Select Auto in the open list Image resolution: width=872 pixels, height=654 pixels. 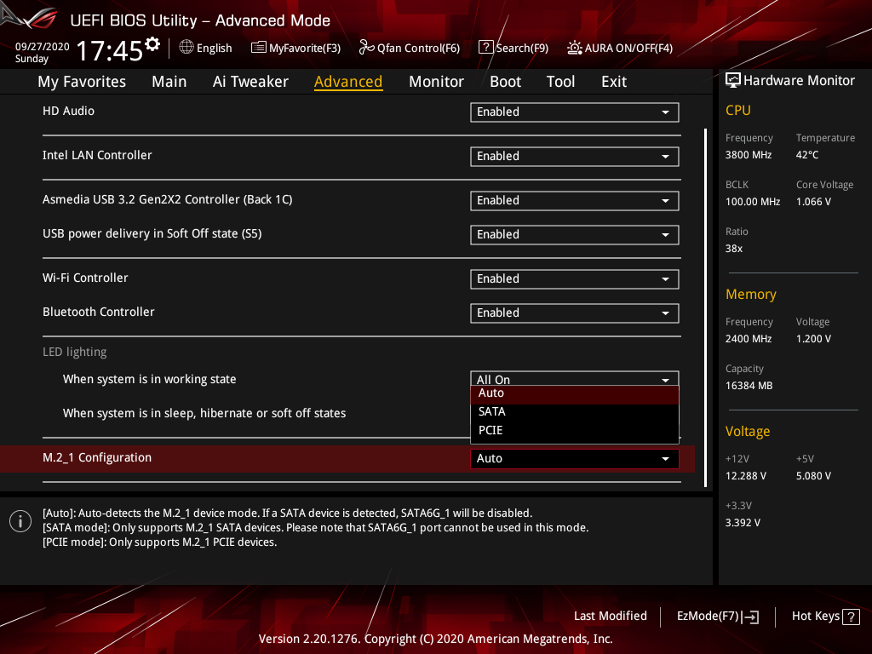575,393
